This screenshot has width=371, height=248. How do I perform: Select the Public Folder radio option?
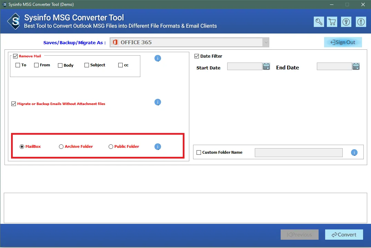click(x=111, y=146)
